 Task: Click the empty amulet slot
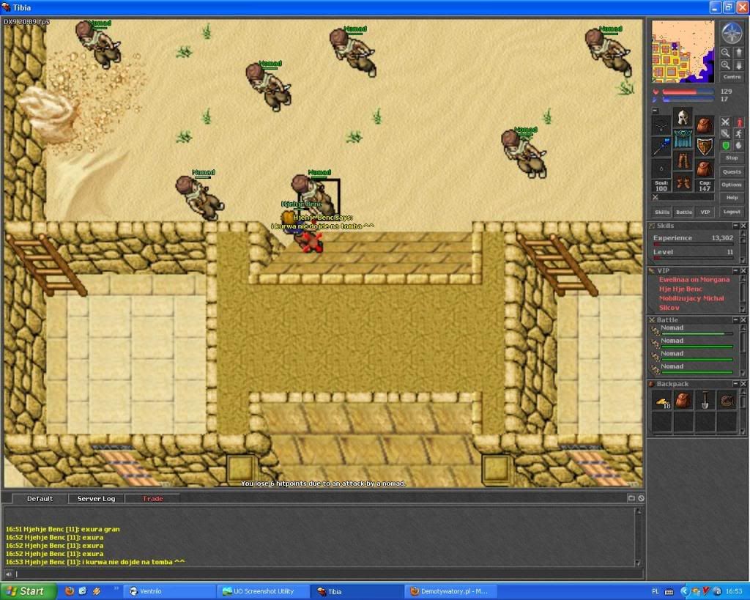661,125
